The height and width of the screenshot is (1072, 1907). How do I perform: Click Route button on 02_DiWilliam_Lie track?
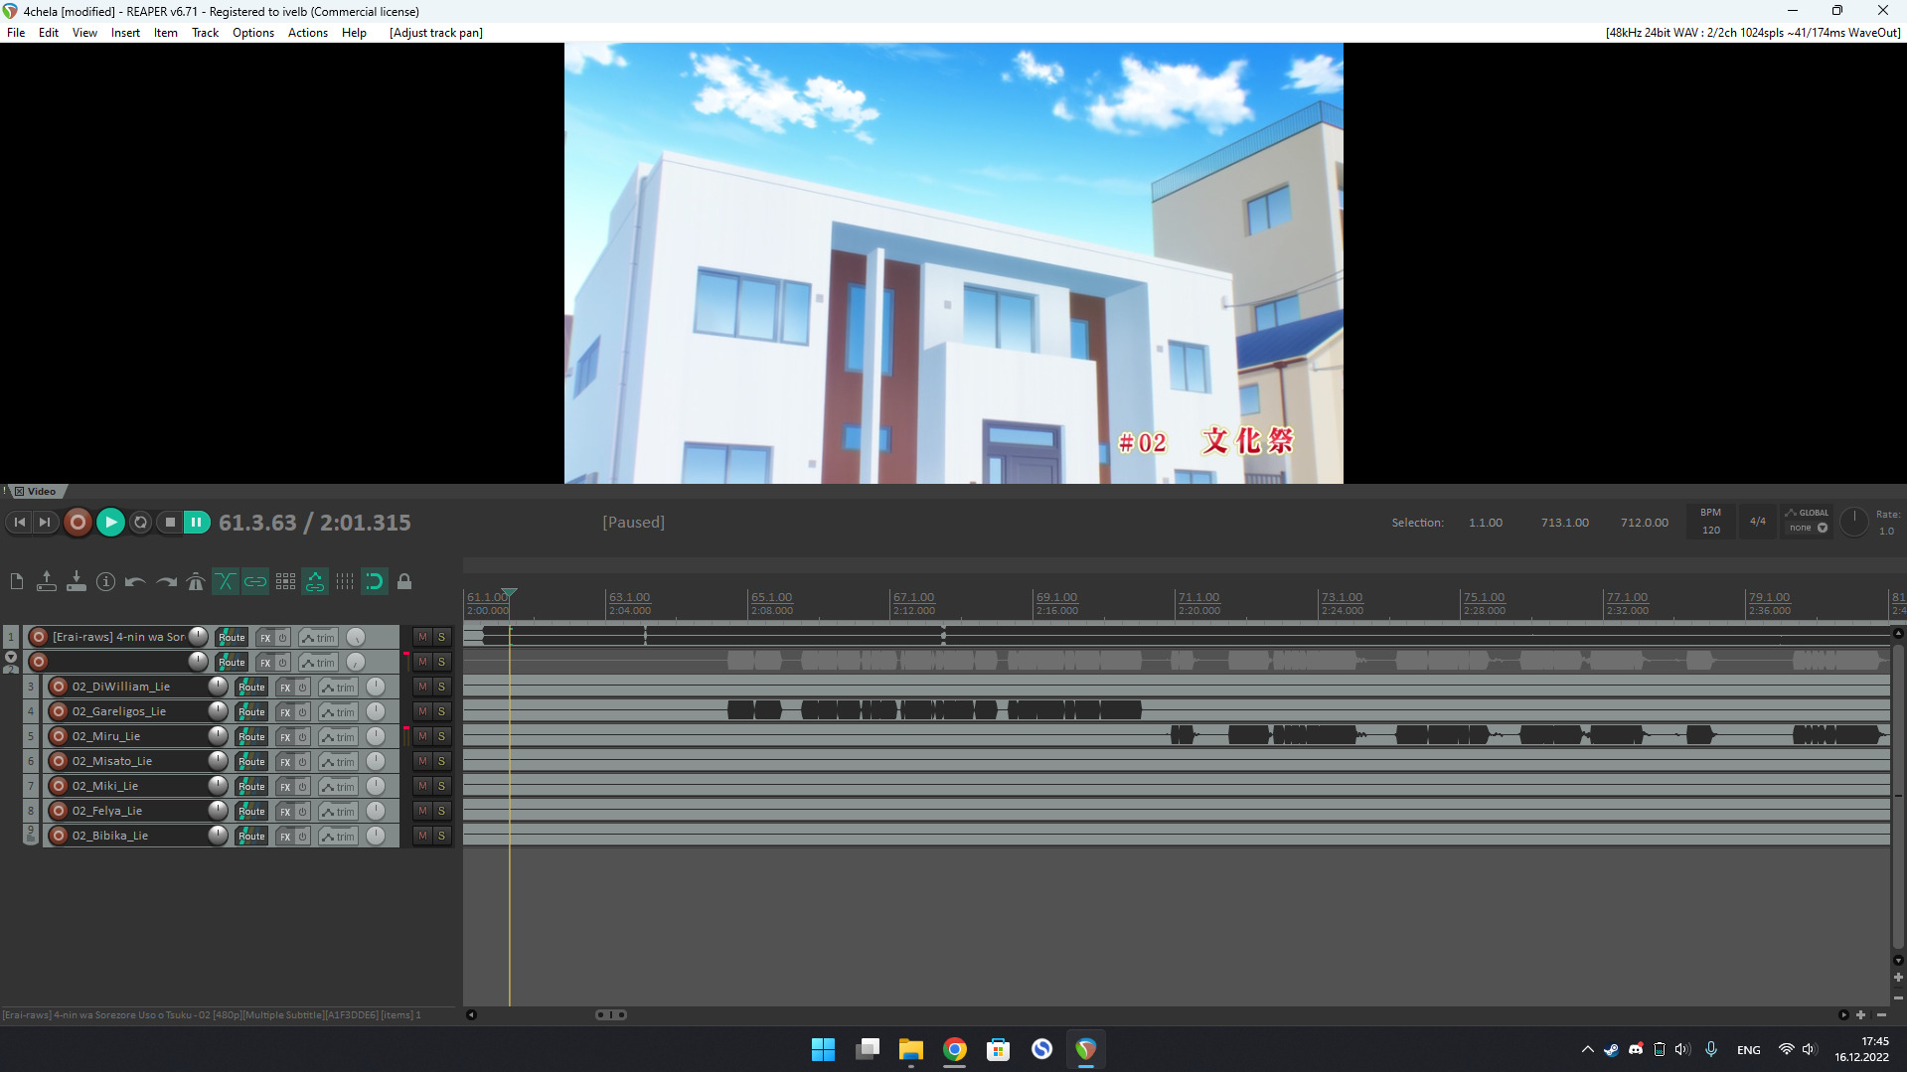(x=251, y=688)
